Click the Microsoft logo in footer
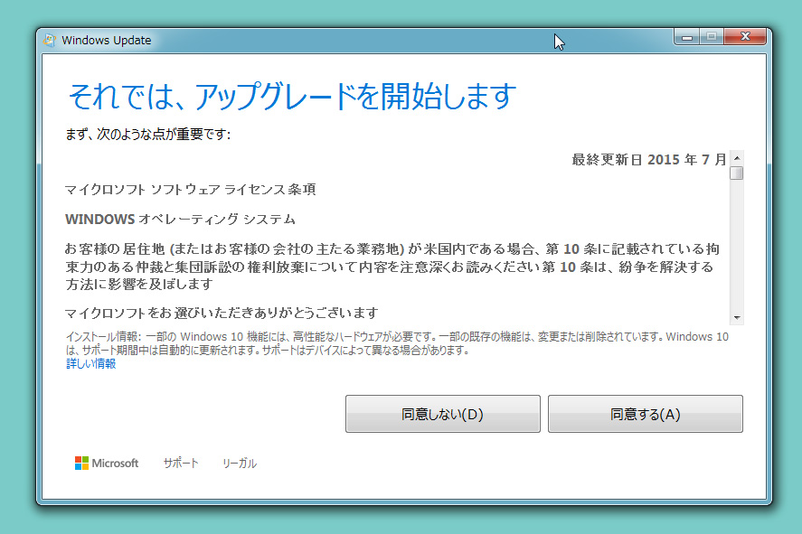The image size is (802, 534). coord(107,463)
